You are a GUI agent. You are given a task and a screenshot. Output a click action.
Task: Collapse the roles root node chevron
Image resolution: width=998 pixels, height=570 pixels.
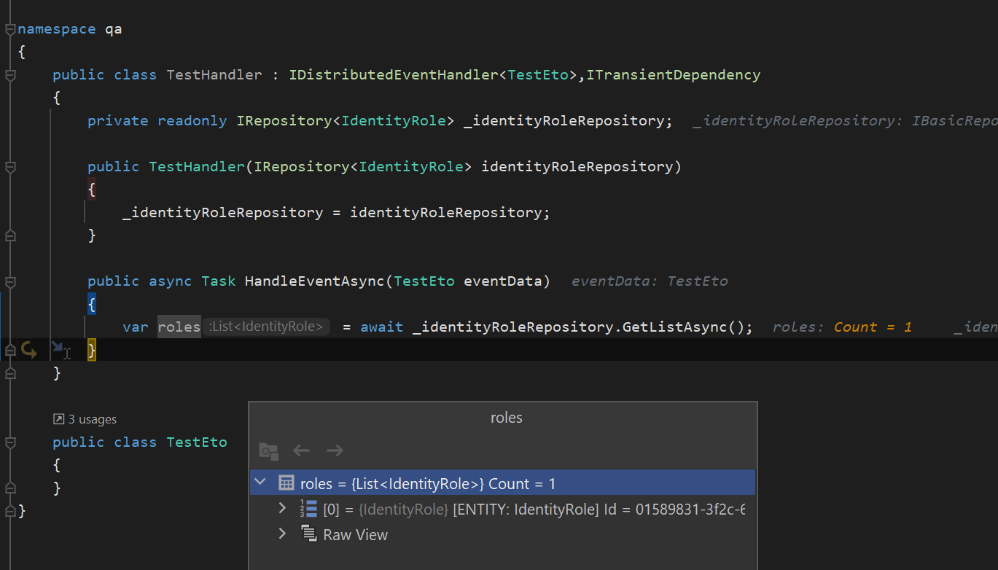[x=260, y=483]
